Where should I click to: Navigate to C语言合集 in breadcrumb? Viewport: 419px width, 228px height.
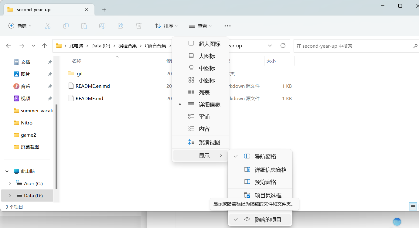point(155,46)
